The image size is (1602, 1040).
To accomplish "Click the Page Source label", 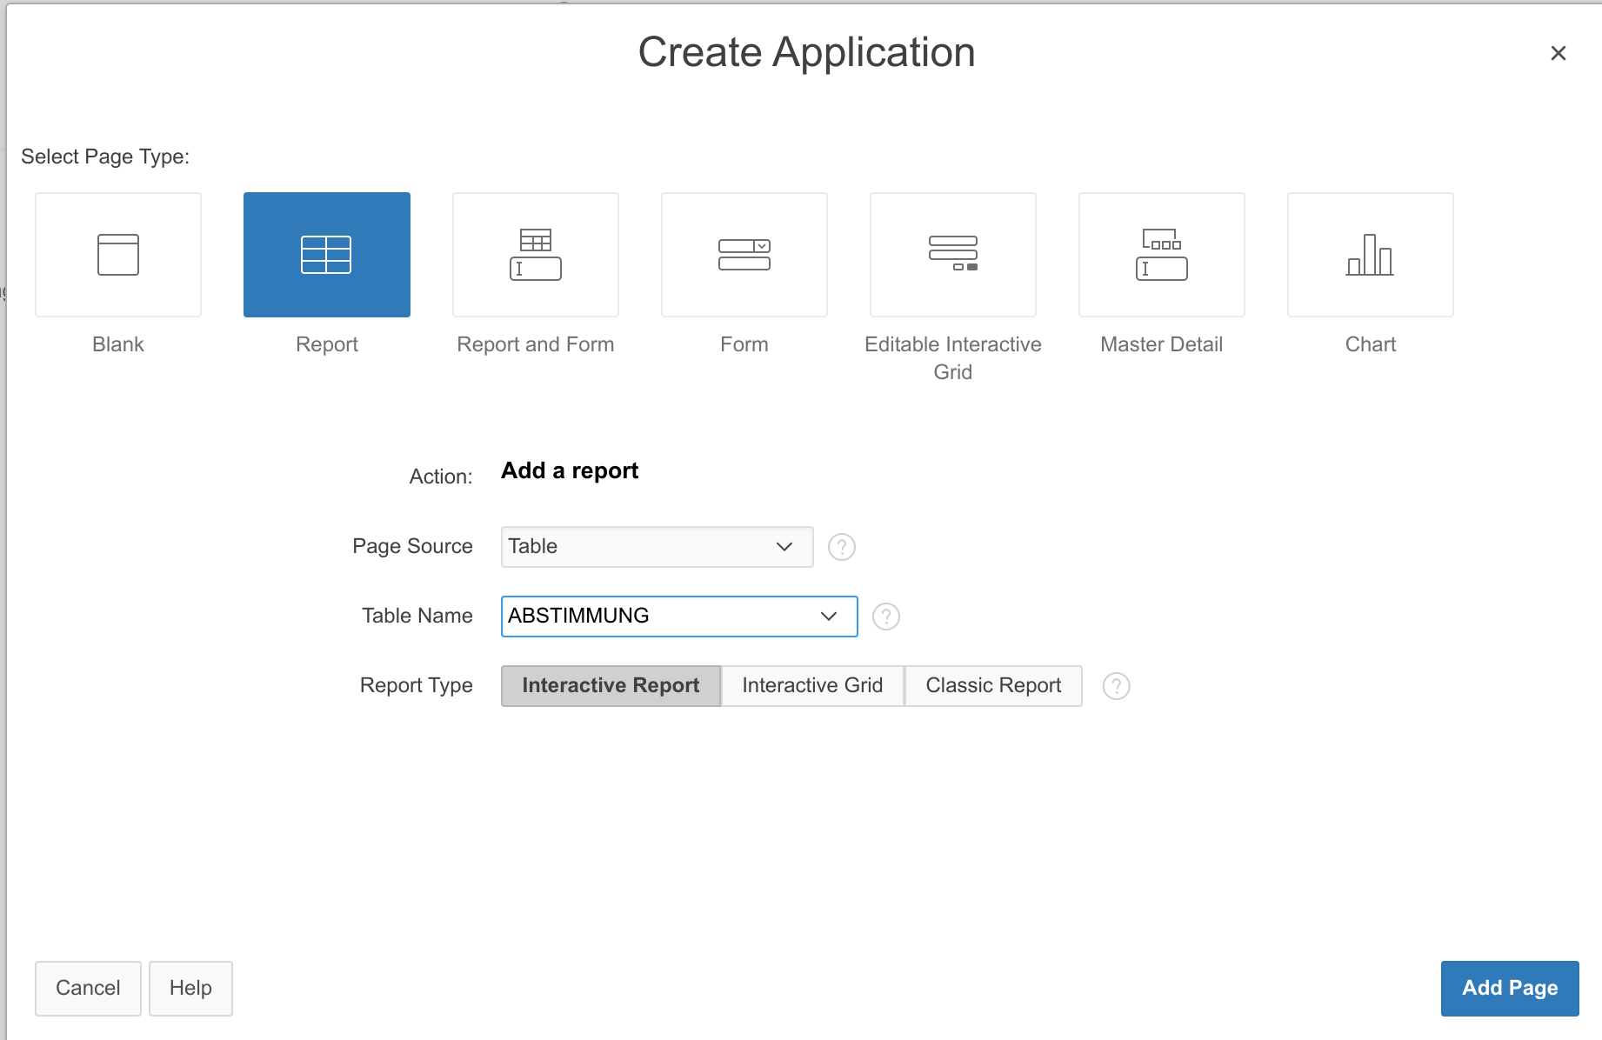I will tap(413, 547).
